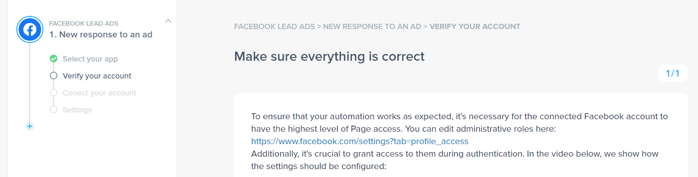This screenshot has width=698, height=177.
Task: Click the plus icon to add a step
Action: [30, 126]
